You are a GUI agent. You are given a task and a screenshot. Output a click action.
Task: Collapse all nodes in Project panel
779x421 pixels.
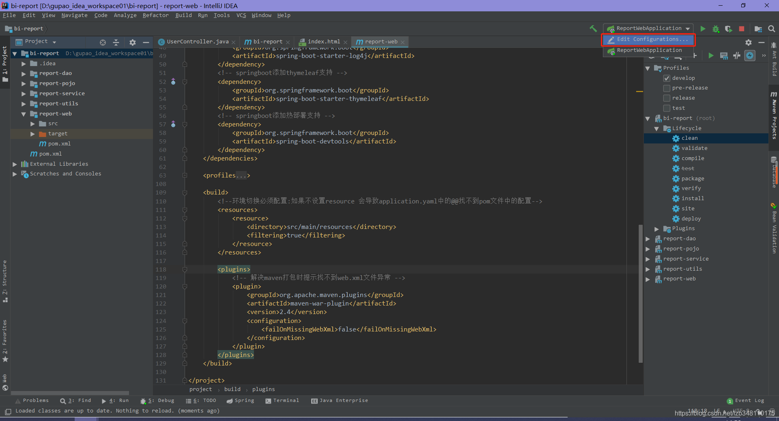point(116,42)
